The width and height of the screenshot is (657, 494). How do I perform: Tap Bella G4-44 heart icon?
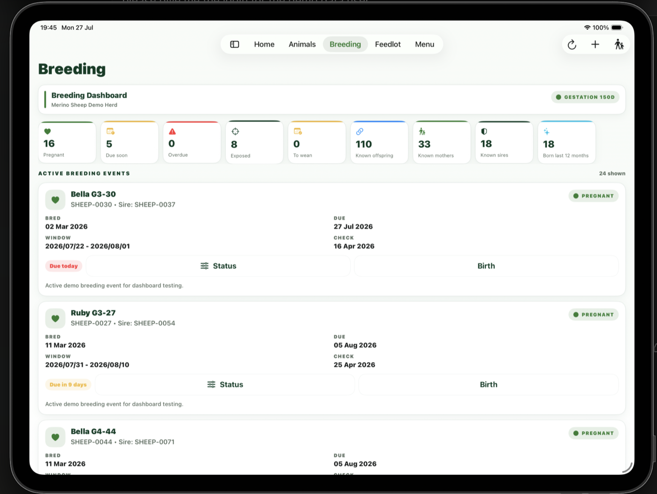click(55, 437)
